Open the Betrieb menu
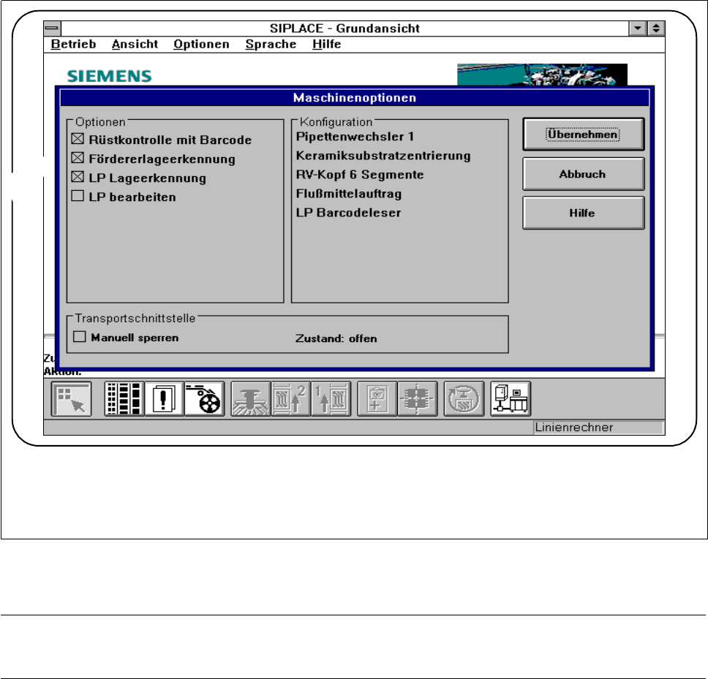The width and height of the screenshot is (708, 679). click(73, 44)
